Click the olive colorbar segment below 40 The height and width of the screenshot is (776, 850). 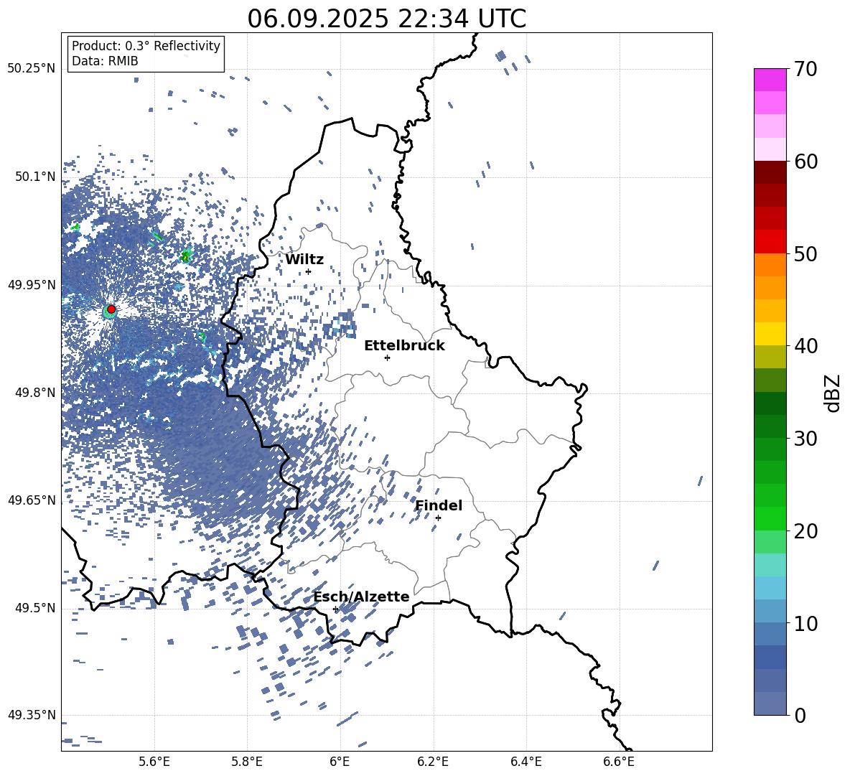click(770, 357)
